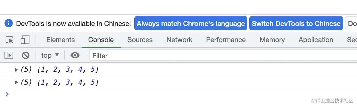The height and width of the screenshot is (107, 357).
Task: Click the blue info icon in notification bar
Action: (8, 23)
